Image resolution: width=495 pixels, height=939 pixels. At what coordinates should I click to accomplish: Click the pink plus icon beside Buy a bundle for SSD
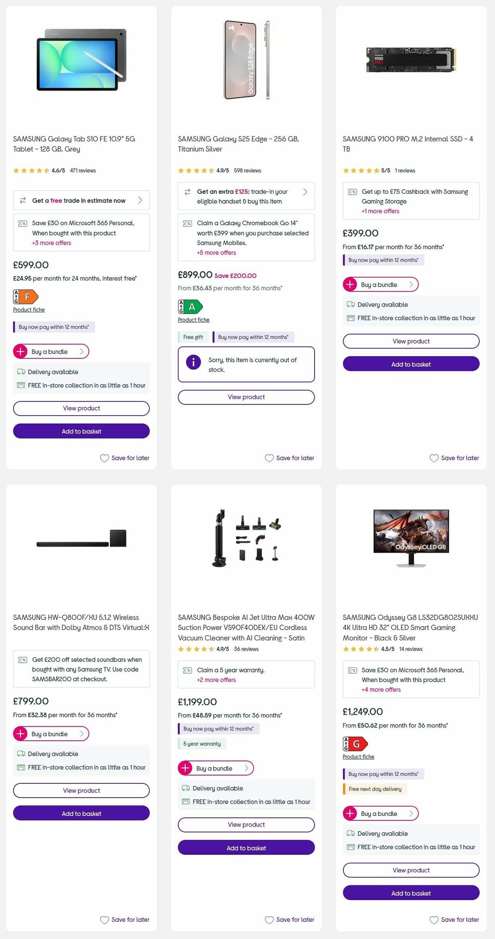point(350,284)
